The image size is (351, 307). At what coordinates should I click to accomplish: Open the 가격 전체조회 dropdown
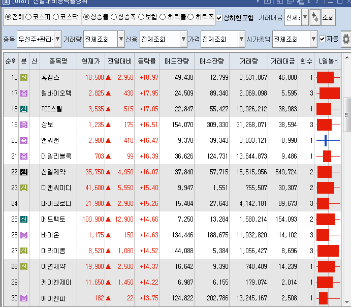pyautogui.click(x=241, y=39)
